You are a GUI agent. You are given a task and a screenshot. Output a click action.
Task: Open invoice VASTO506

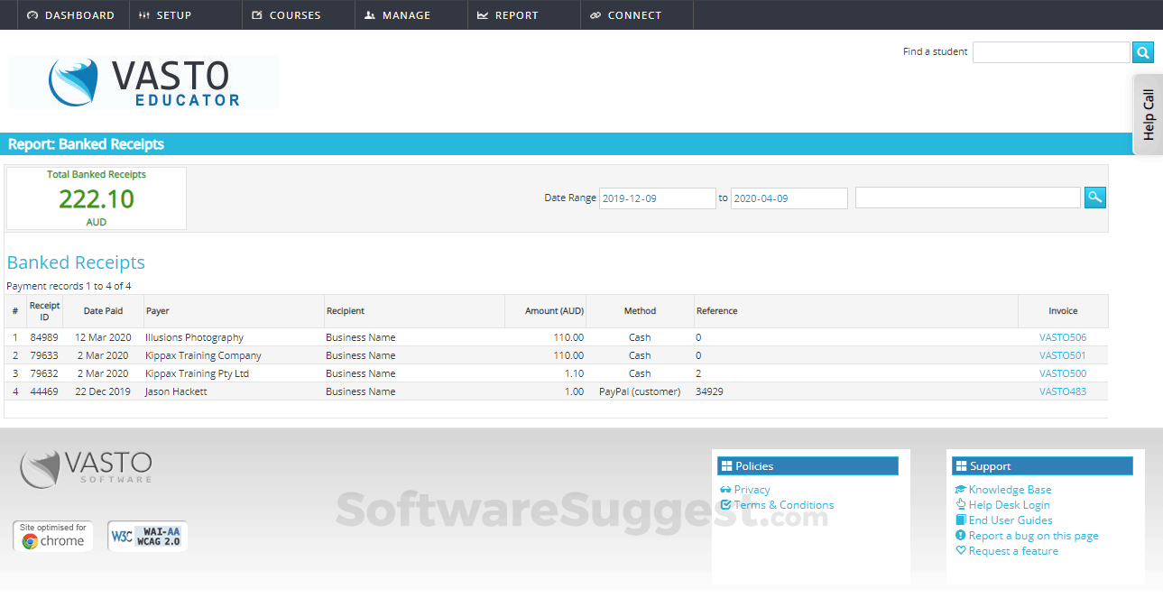1062,337
